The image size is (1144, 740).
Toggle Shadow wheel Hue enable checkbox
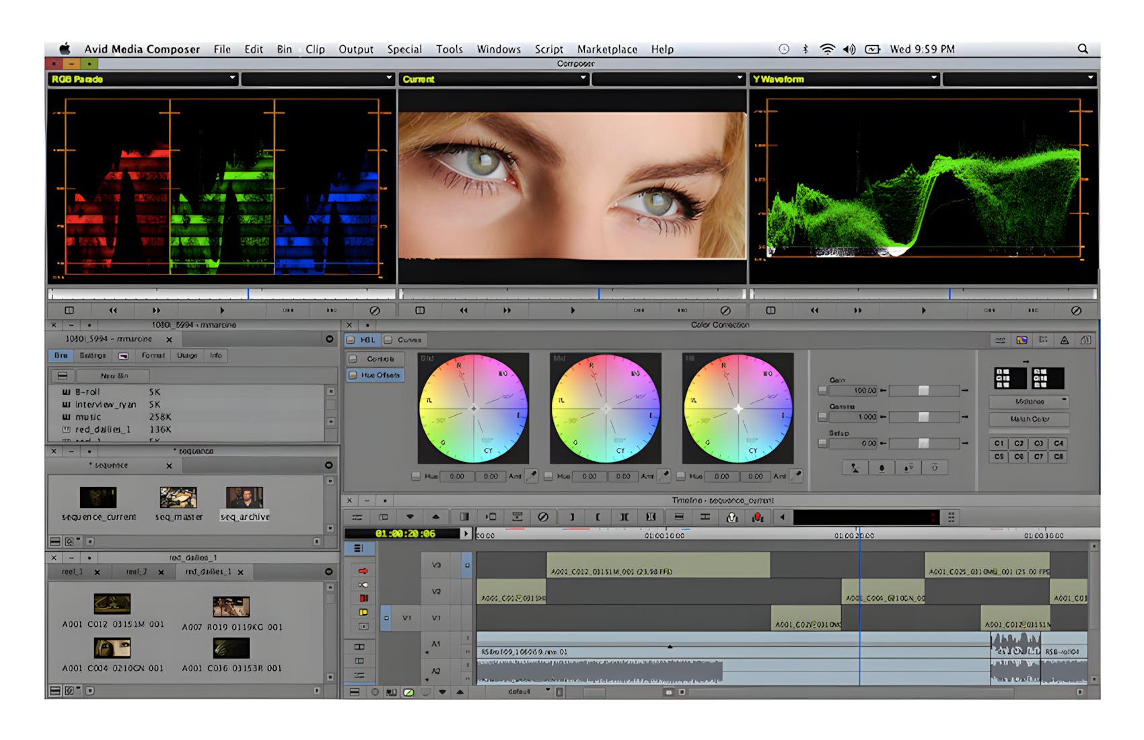point(416,476)
